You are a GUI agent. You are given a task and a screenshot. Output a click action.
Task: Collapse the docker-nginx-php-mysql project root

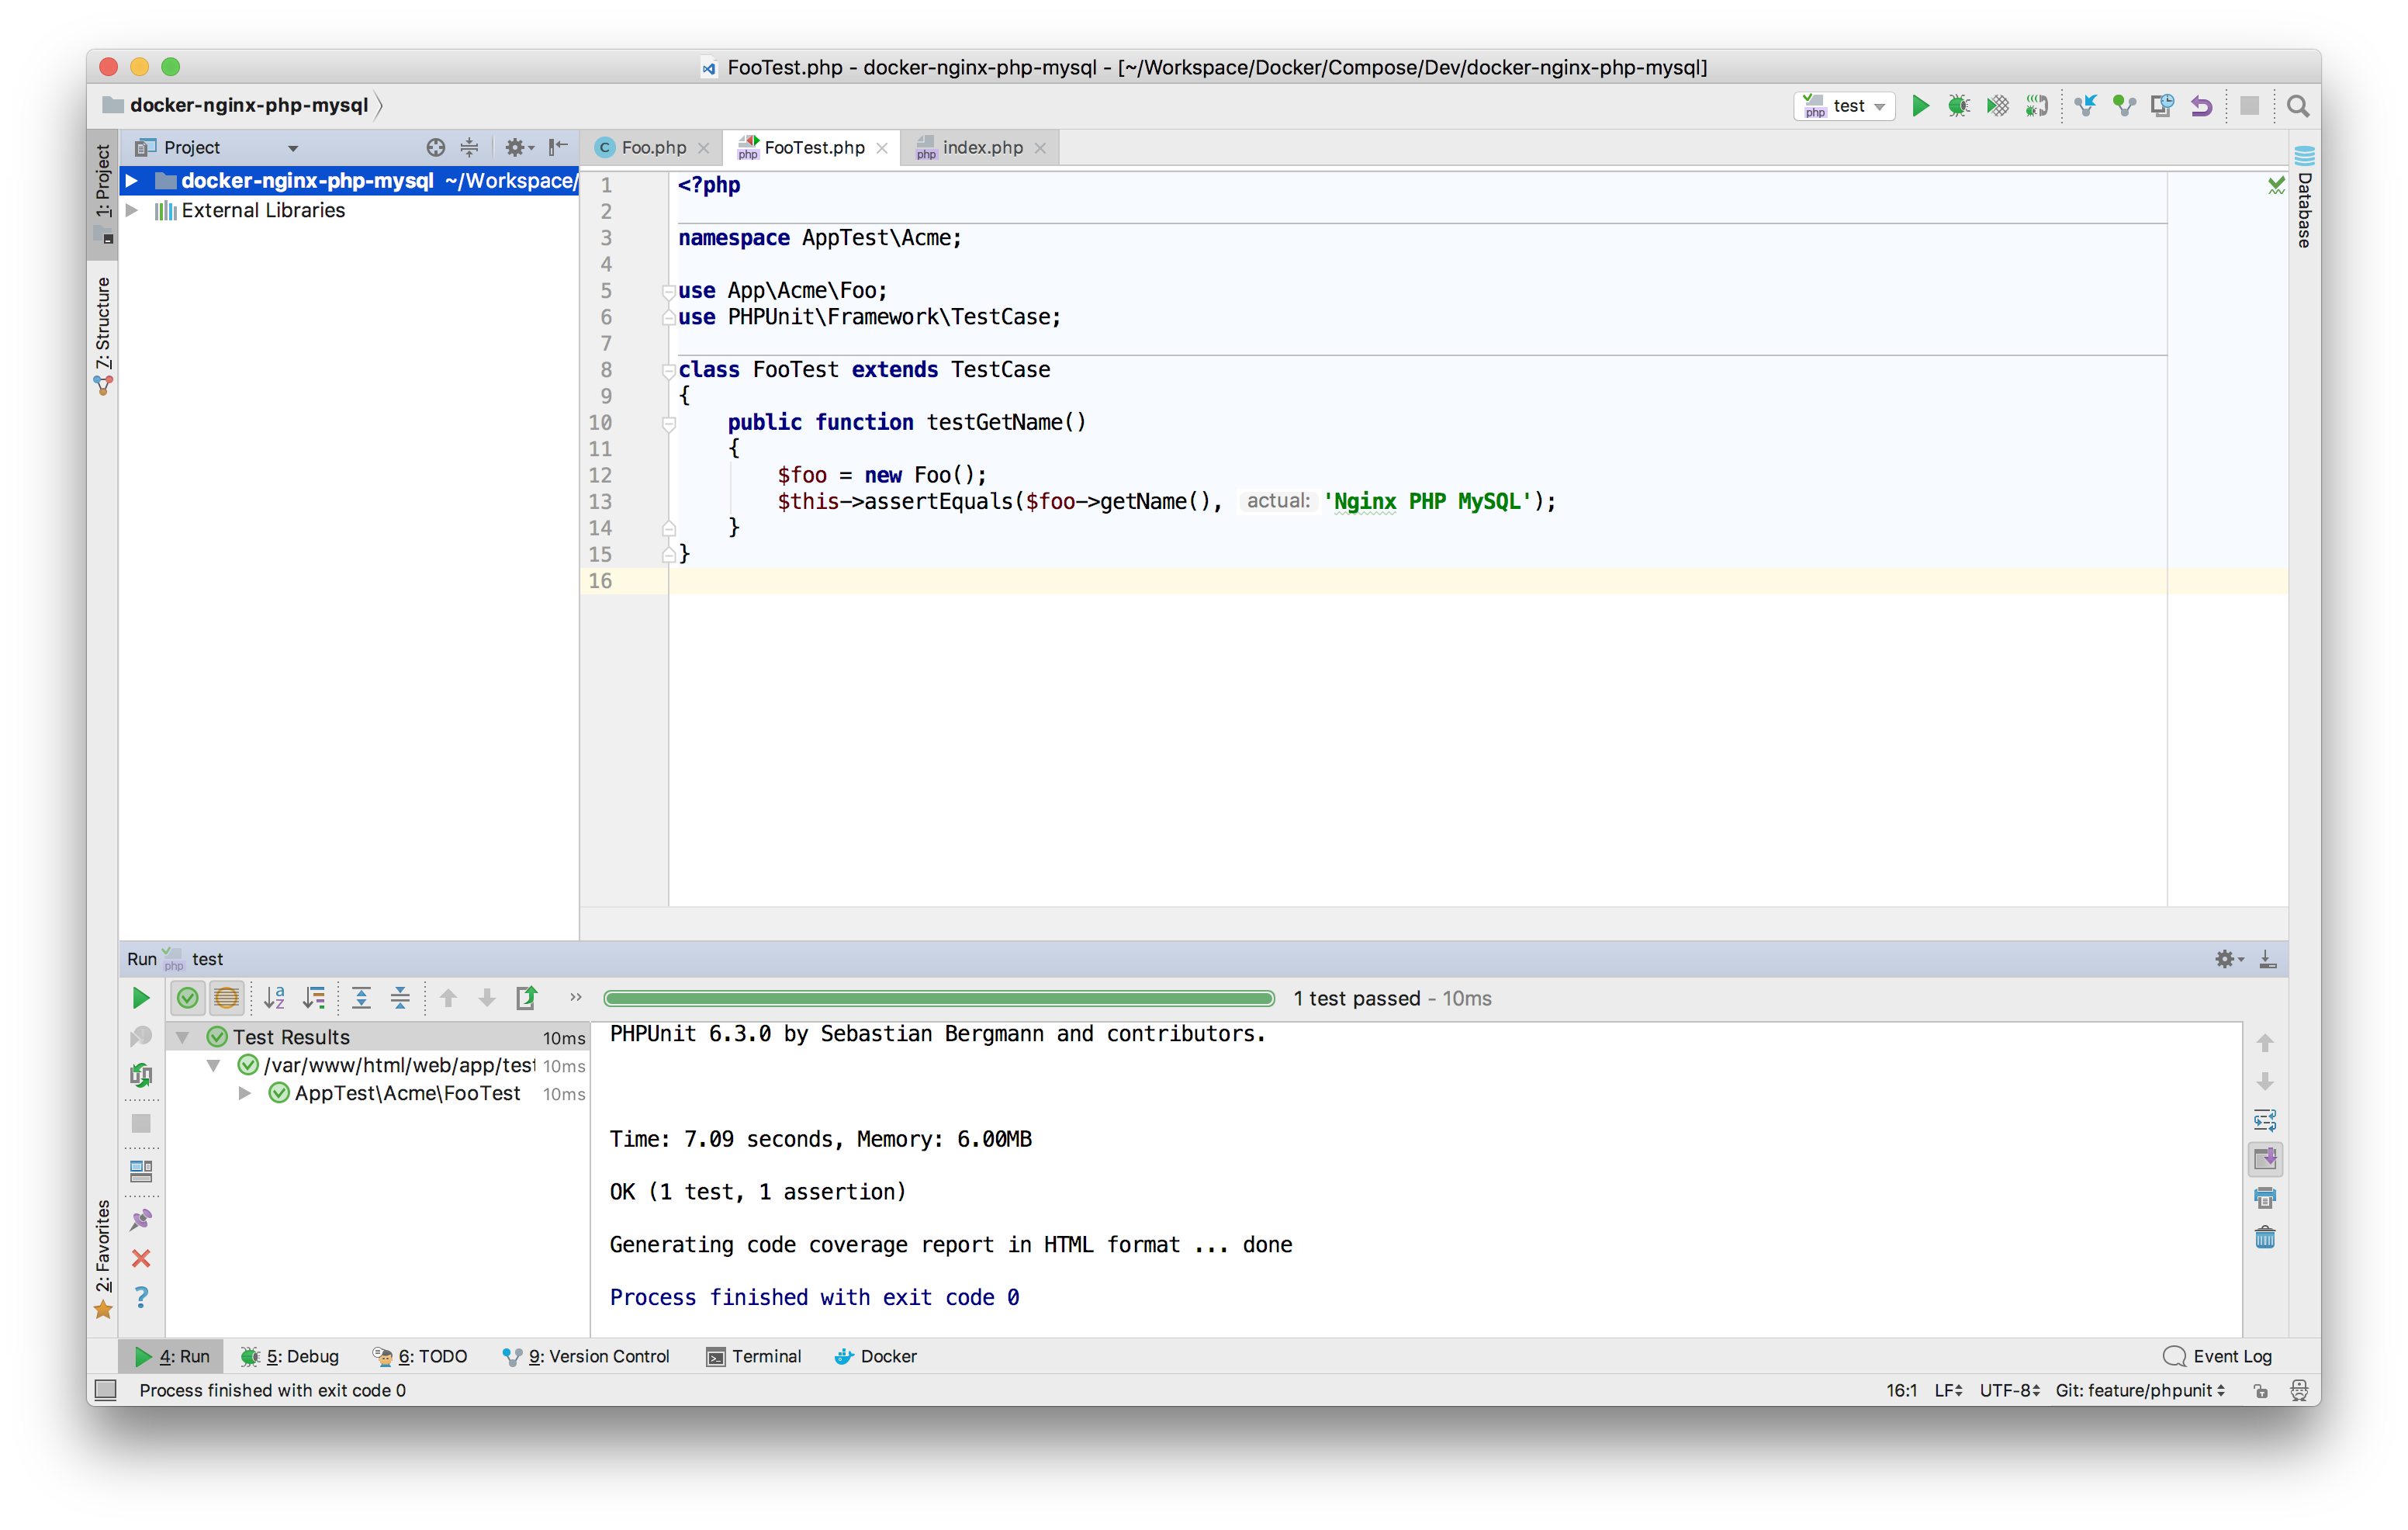pyautogui.click(x=133, y=181)
